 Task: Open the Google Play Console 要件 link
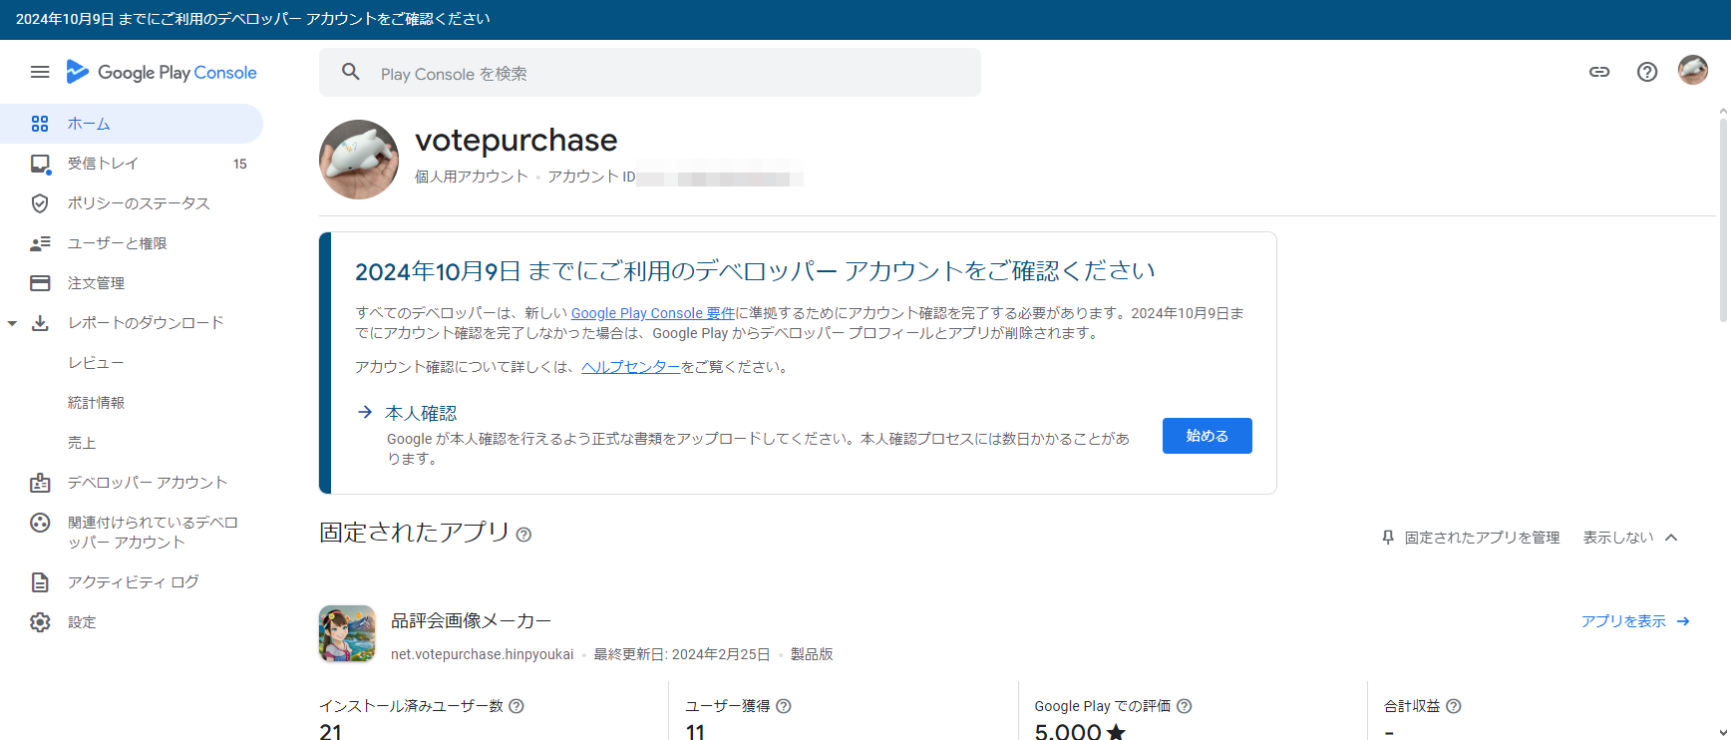coord(653,313)
